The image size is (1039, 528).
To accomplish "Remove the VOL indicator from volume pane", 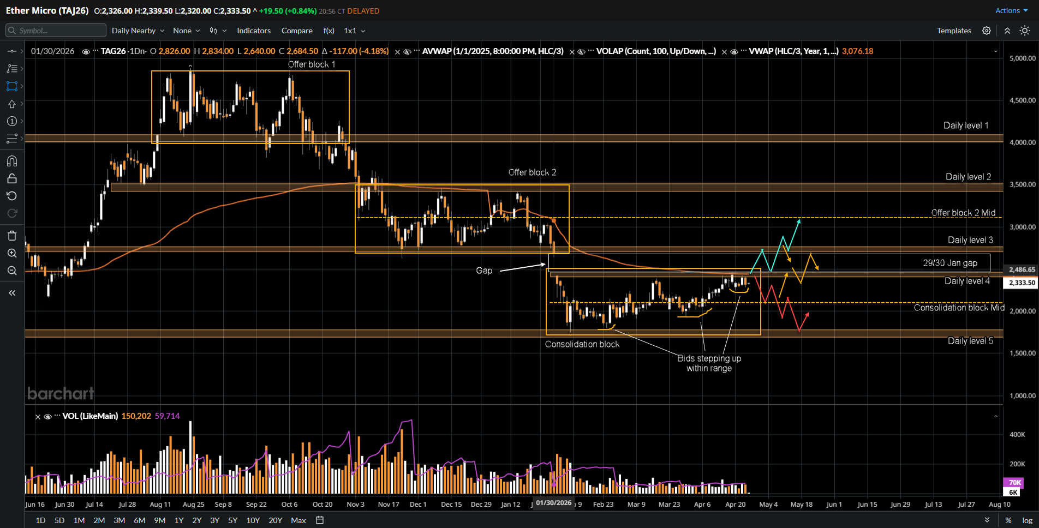I will pos(38,417).
